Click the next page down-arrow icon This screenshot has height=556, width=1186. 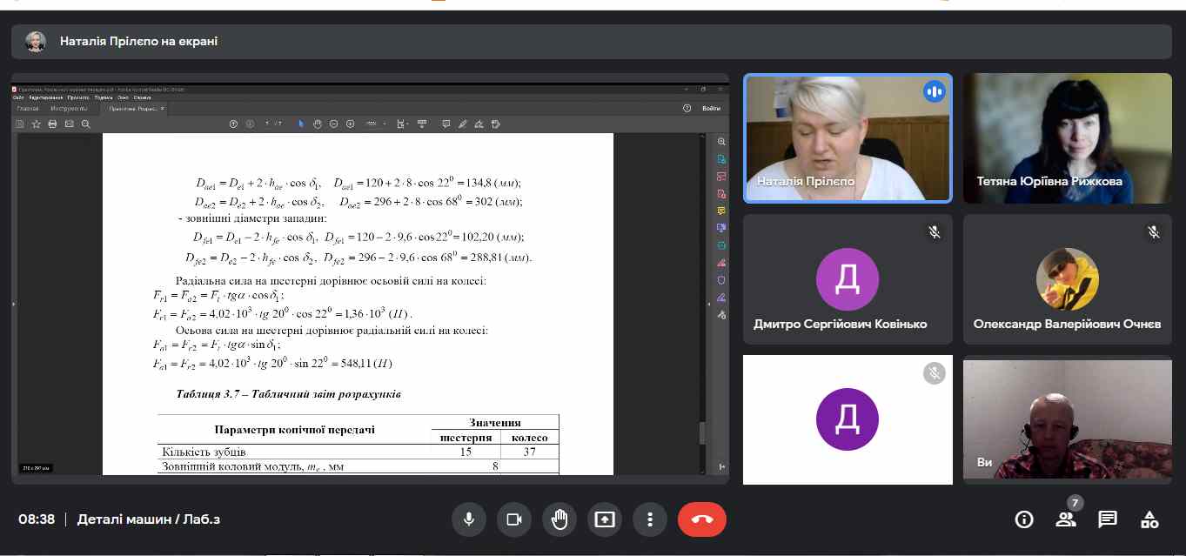(250, 124)
